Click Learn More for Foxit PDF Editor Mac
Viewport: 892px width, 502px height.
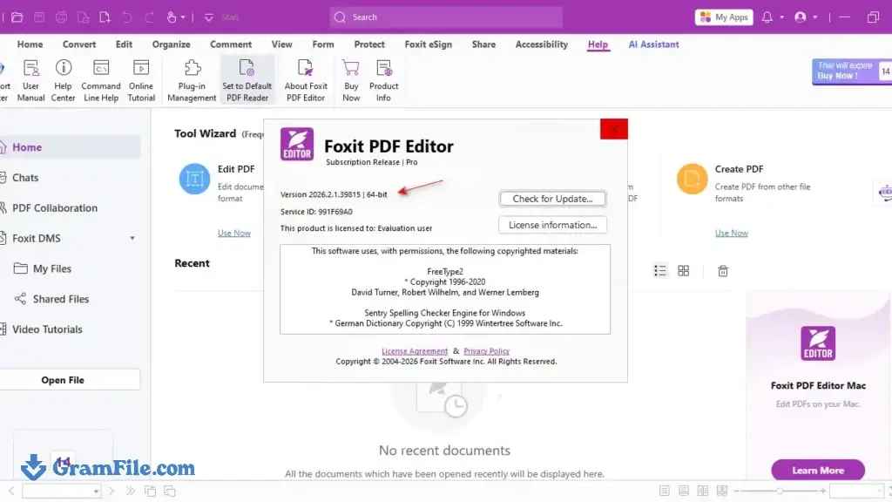point(817,470)
